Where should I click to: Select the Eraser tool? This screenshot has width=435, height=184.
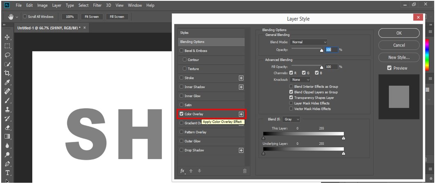click(7, 128)
